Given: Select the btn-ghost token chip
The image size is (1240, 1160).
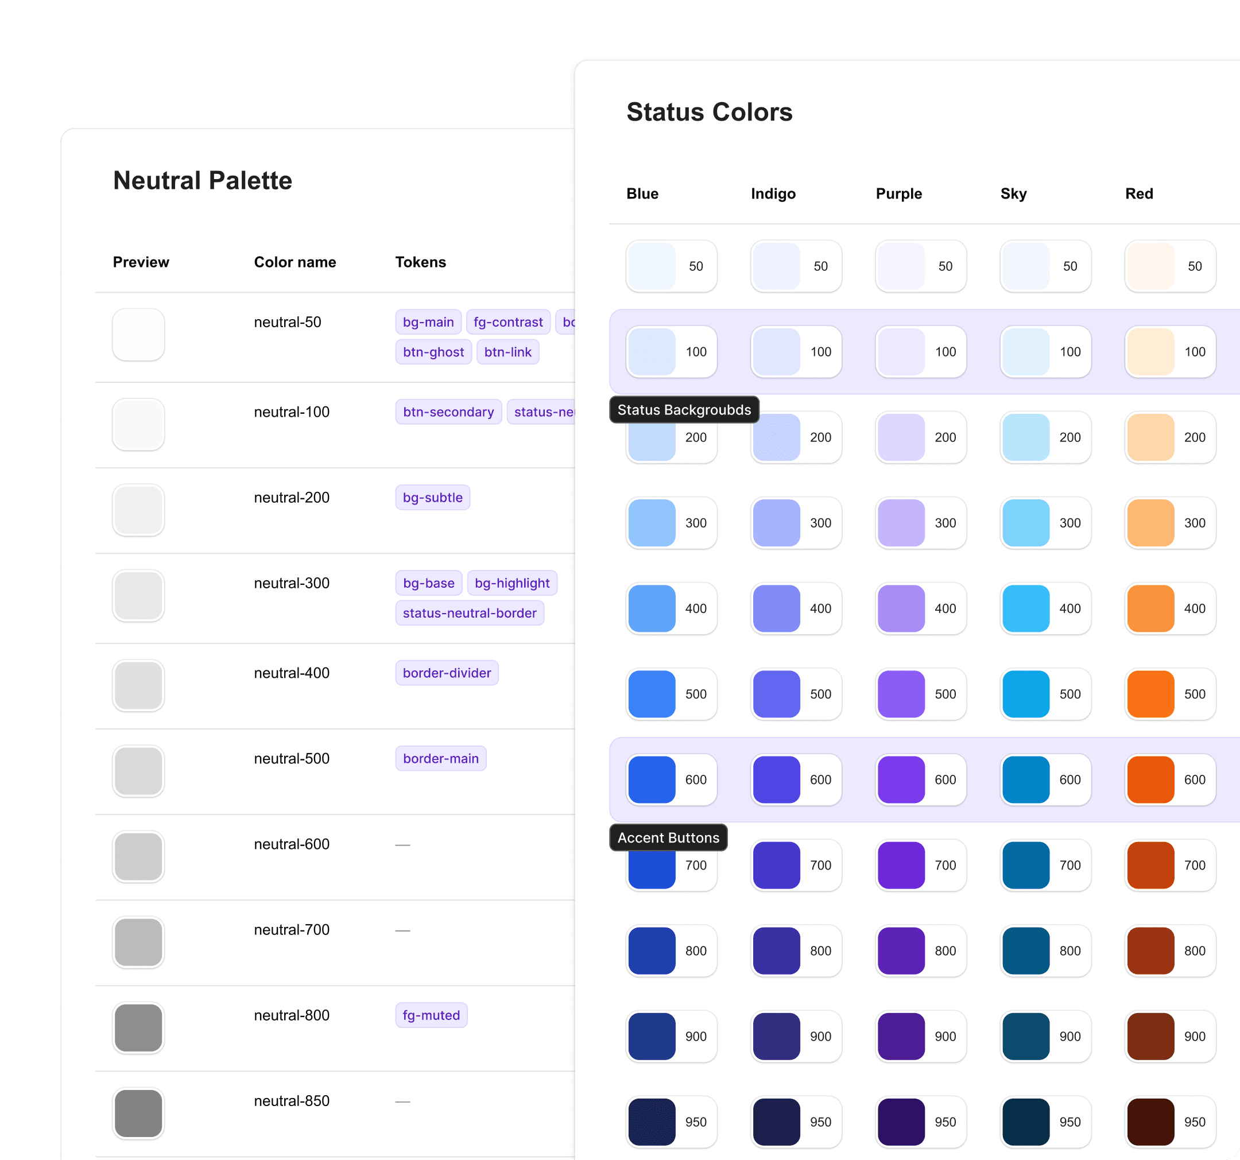Looking at the screenshot, I should (x=433, y=352).
